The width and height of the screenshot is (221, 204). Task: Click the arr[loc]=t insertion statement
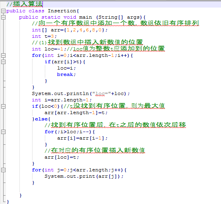(62, 157)
